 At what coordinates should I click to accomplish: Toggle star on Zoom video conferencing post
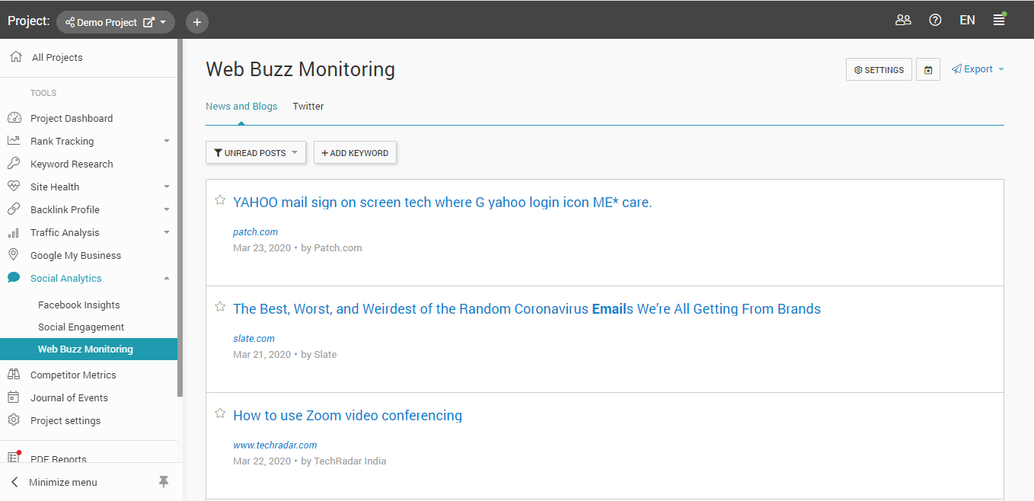click(220, 413)
